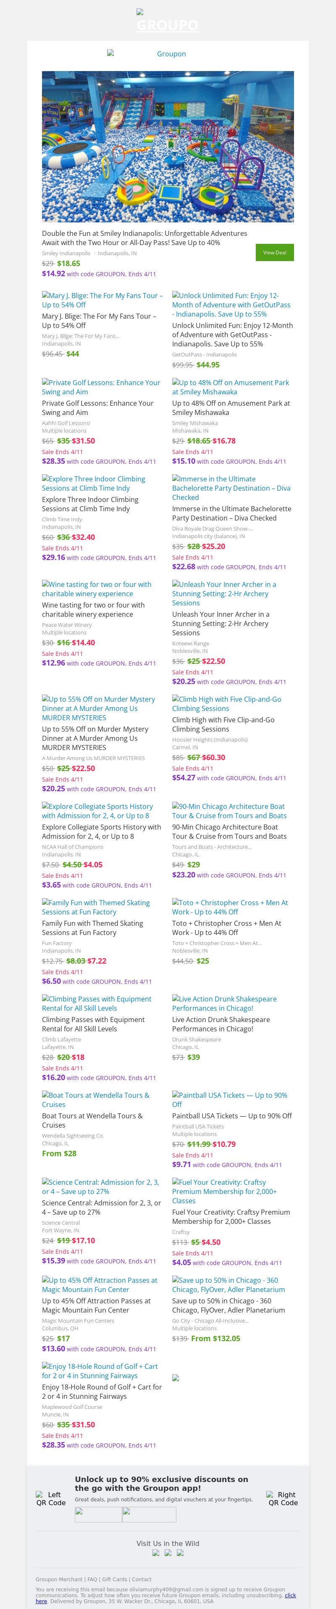Screen dimensions: 336x1609
Task: Click the first app store badge
Action: pos(98,1514)
